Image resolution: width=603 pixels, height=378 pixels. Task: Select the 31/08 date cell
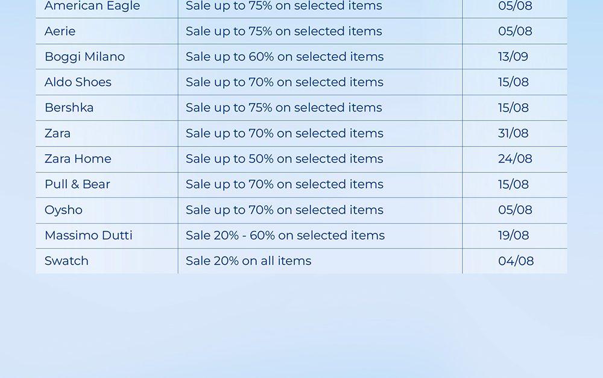click(x=513, y=133)
